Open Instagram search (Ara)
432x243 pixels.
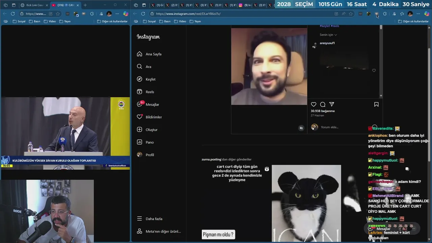(x=144, y=66)
